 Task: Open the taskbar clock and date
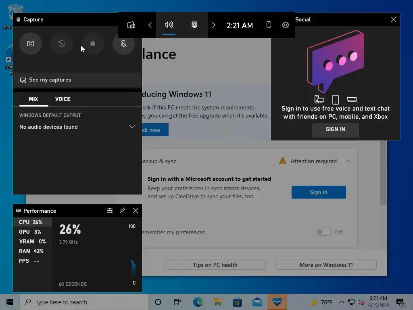click(378, 302)
